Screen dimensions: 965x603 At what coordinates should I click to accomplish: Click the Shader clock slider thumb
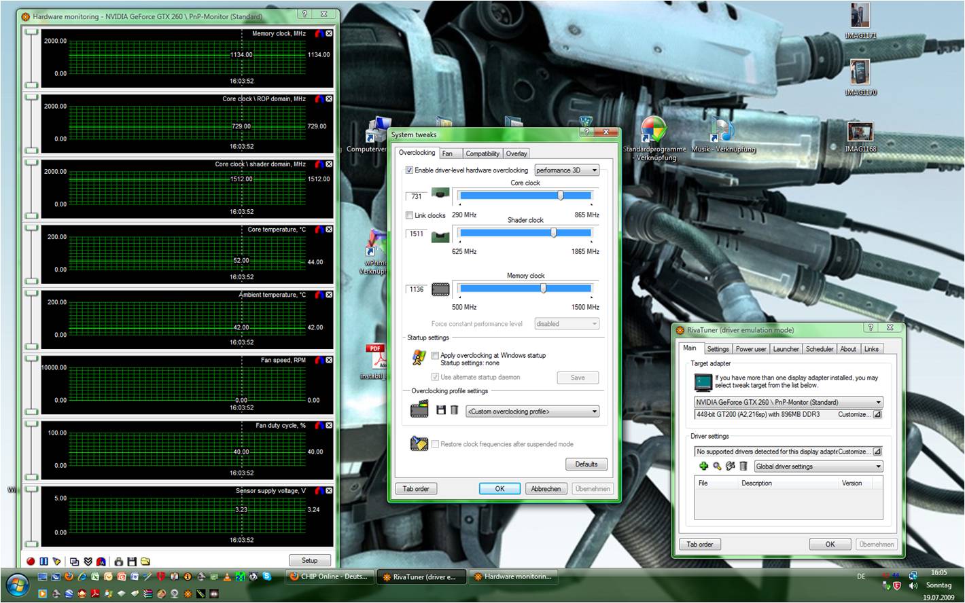554,233
